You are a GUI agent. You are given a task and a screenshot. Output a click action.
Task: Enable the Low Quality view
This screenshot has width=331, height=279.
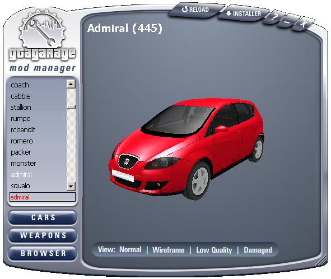coord(214,250)
